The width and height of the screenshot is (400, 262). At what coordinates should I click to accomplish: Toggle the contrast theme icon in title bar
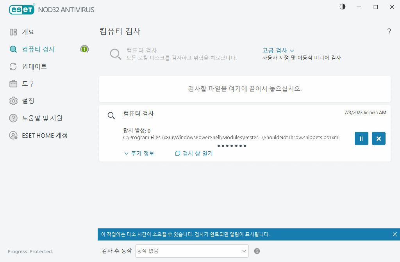tap(342, 7)
